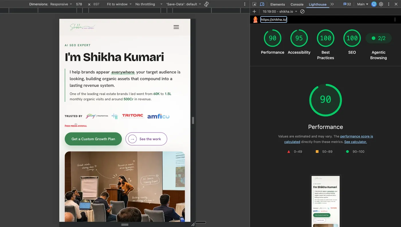Open the Console tab
The image size is (401, 227).
[x=297, y=4]
